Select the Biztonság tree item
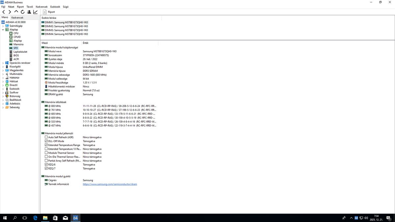 (x=15, y=96)
